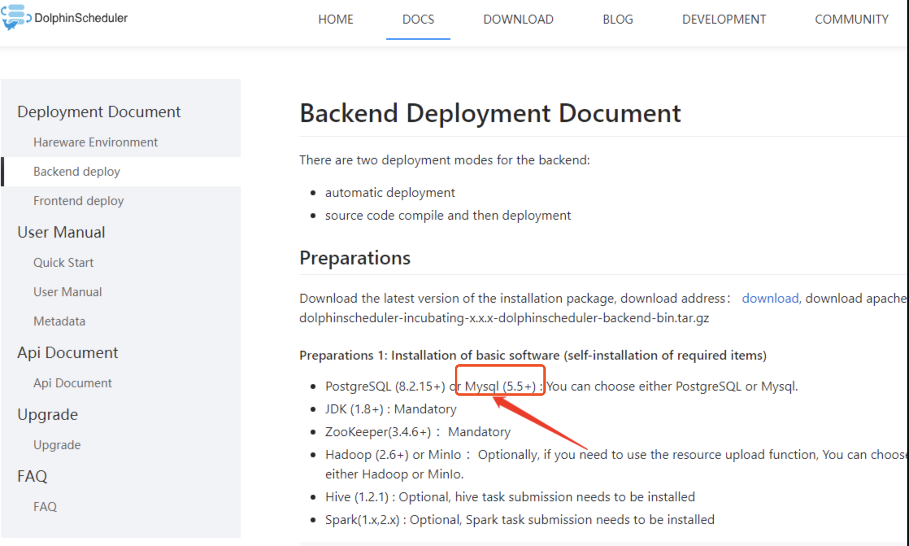Open the DEVELOPMENT menu item

[x=724, y=19]
